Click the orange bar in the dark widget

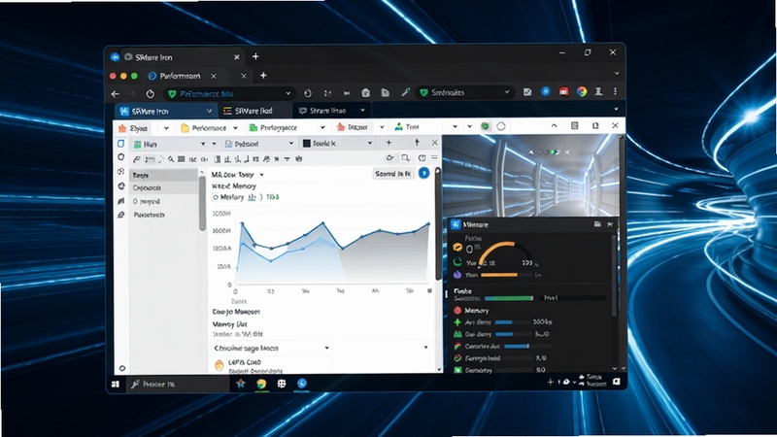[499, 275]
